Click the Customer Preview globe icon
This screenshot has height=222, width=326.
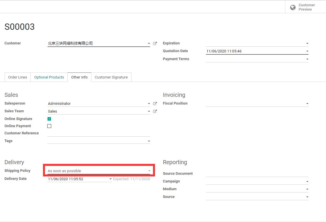293,7
